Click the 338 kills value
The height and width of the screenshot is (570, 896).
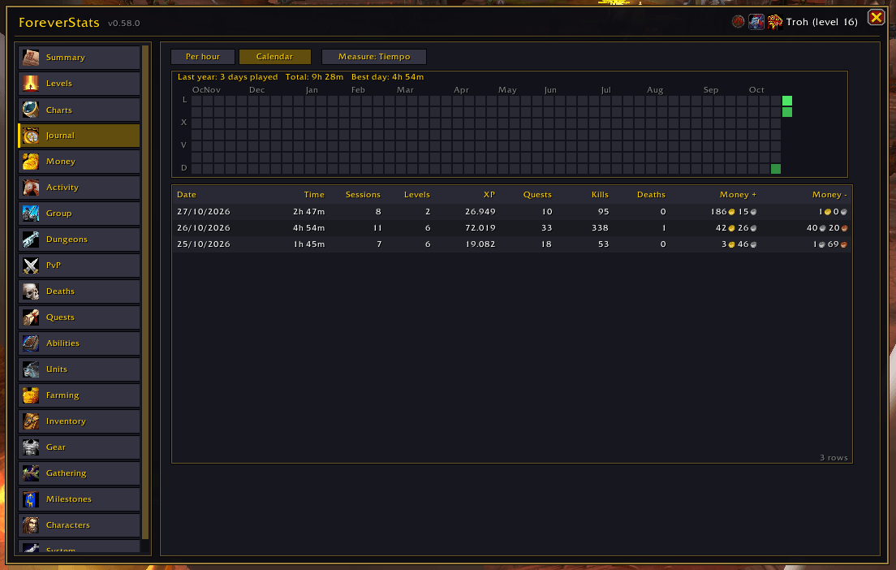[x=601, y=228]
